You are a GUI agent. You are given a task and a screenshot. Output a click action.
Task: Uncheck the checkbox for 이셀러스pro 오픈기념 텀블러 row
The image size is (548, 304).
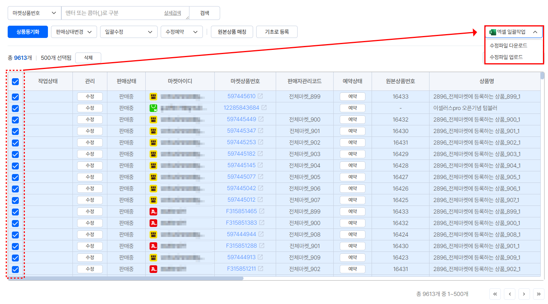point(15,108)
